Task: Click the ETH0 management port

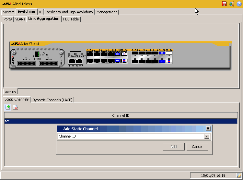Action: 72,61
